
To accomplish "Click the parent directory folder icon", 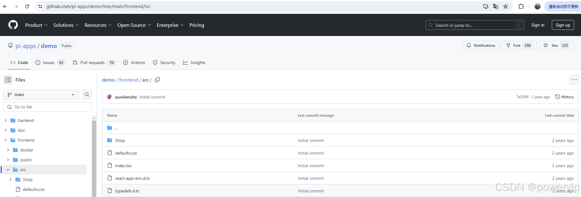I will pos(110,128).
